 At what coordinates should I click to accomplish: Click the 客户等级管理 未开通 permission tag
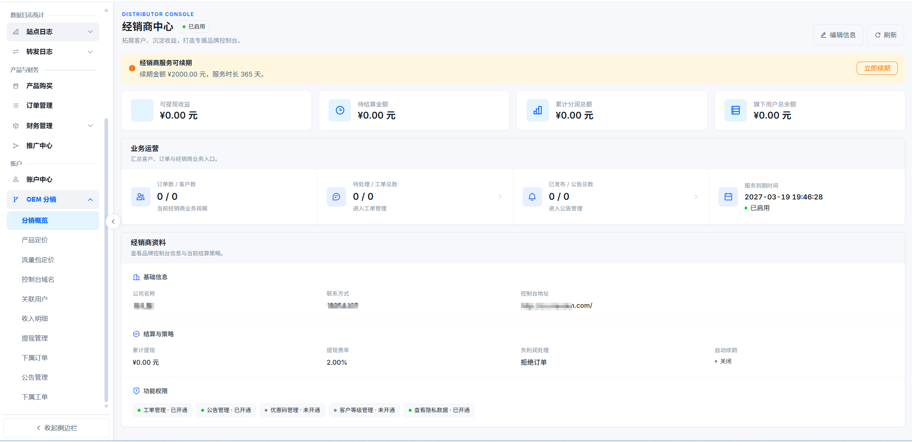(364, 410)
